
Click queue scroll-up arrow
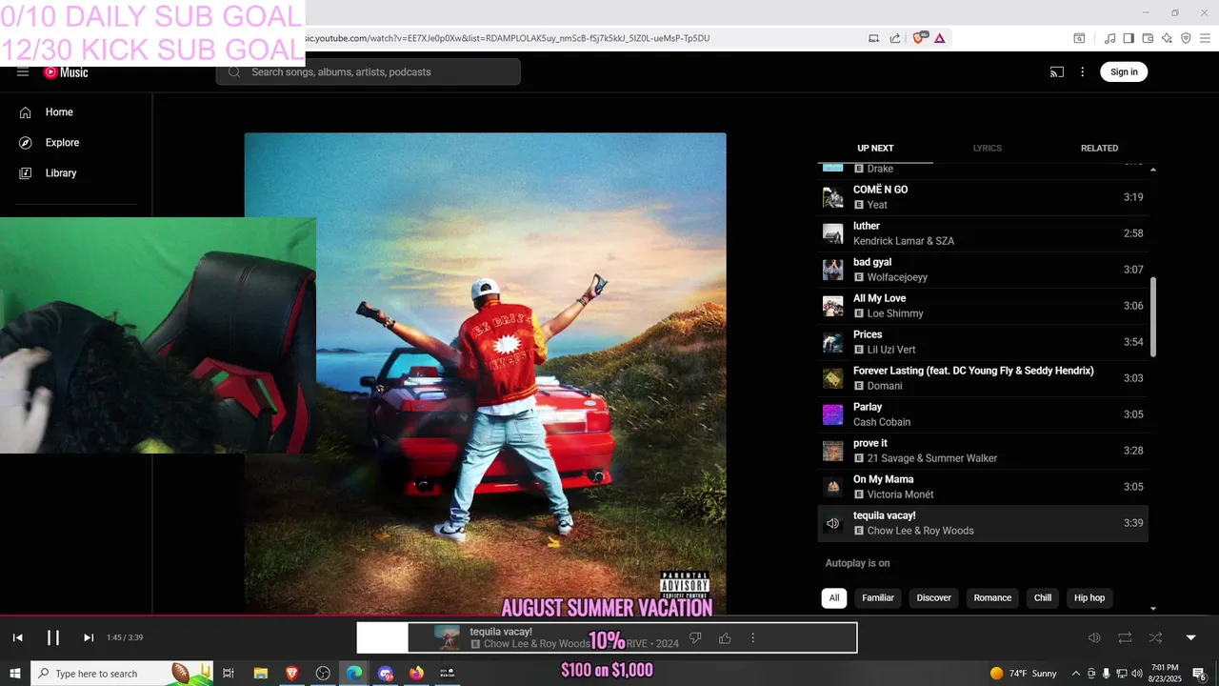pyautogui.click(x=1153, y=170)
